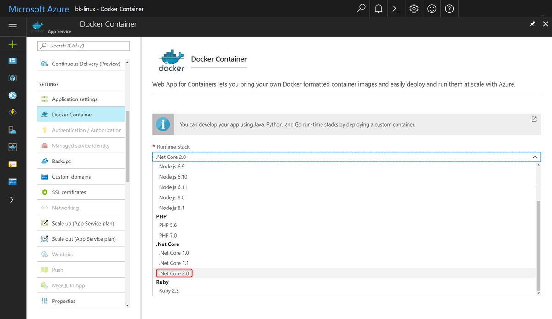Open Function Apps lightning icon in rail
The height and width of the screenshot is (319, 552).
pos(12,112)
